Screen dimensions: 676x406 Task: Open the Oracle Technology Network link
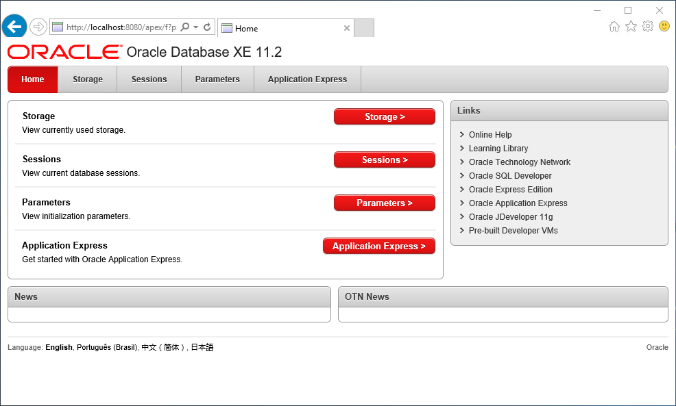(x=520, y=162)
